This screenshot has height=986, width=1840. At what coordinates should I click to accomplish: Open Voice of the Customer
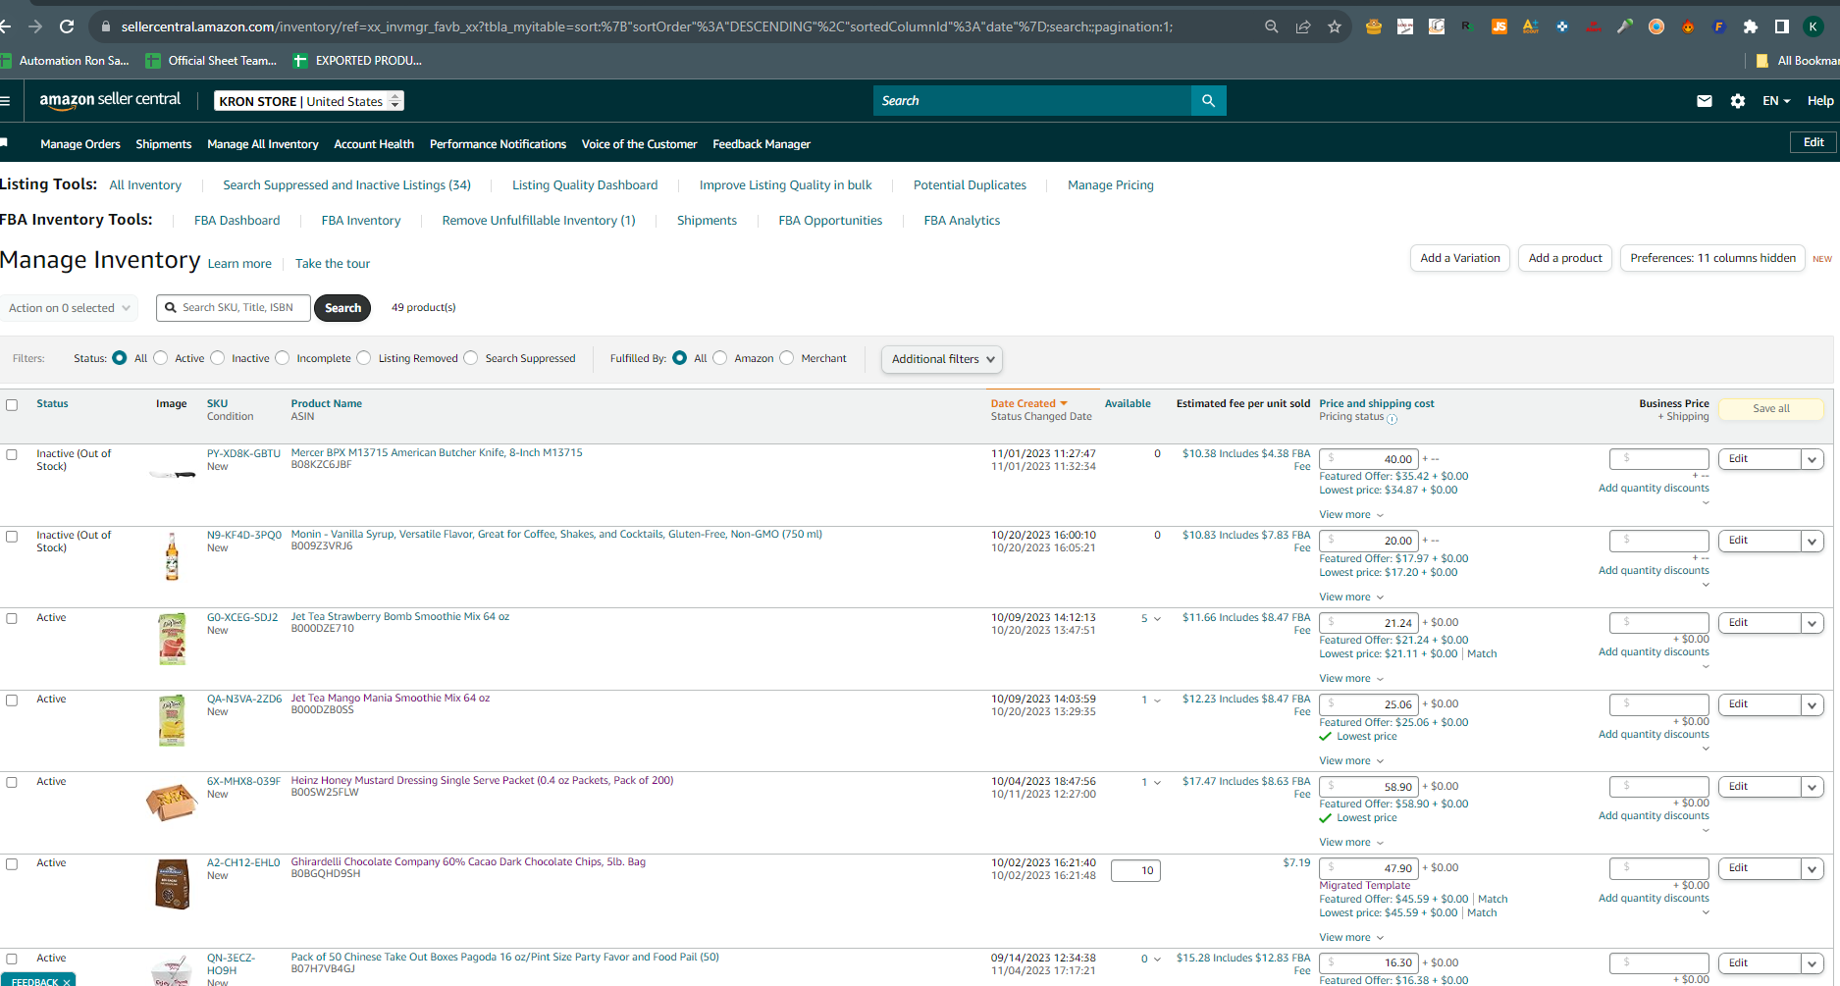[x=639, y=144]
